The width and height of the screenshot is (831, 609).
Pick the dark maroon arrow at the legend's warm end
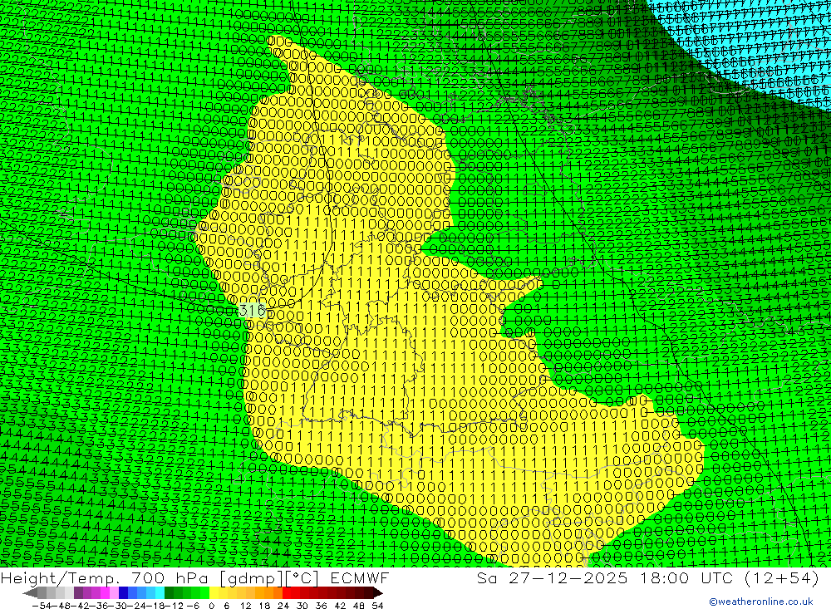click(x=378, y=593)
